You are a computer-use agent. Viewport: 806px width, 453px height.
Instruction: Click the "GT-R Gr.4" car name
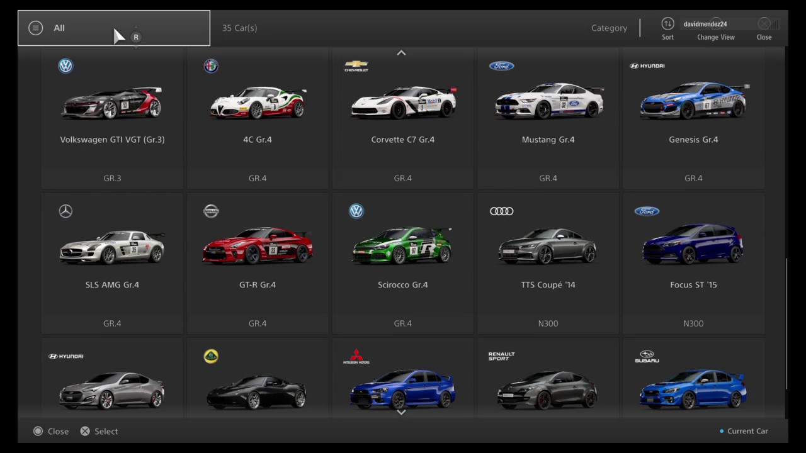[258, 285]
